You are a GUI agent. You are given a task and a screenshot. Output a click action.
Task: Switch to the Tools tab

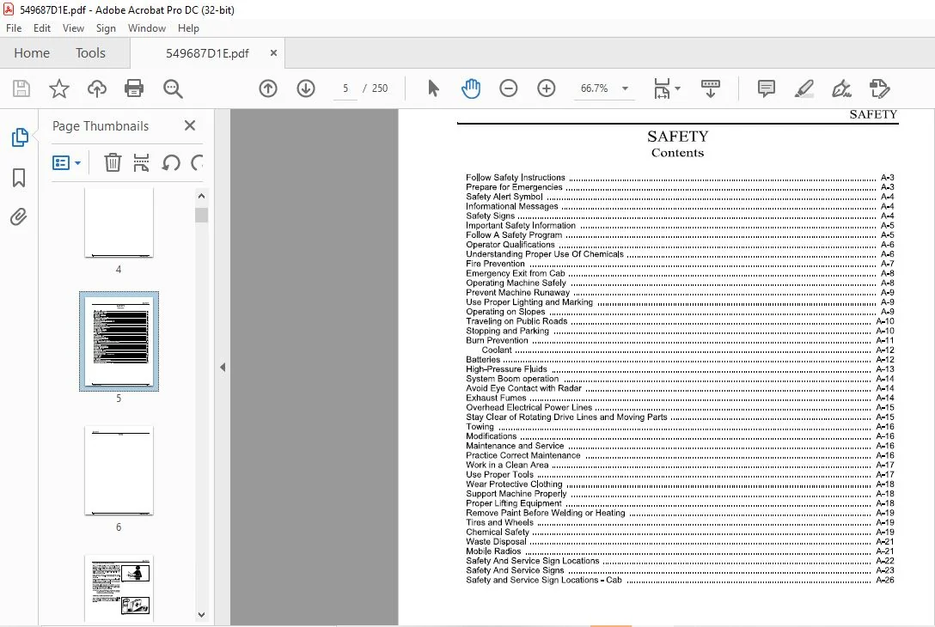coord(90,53)
